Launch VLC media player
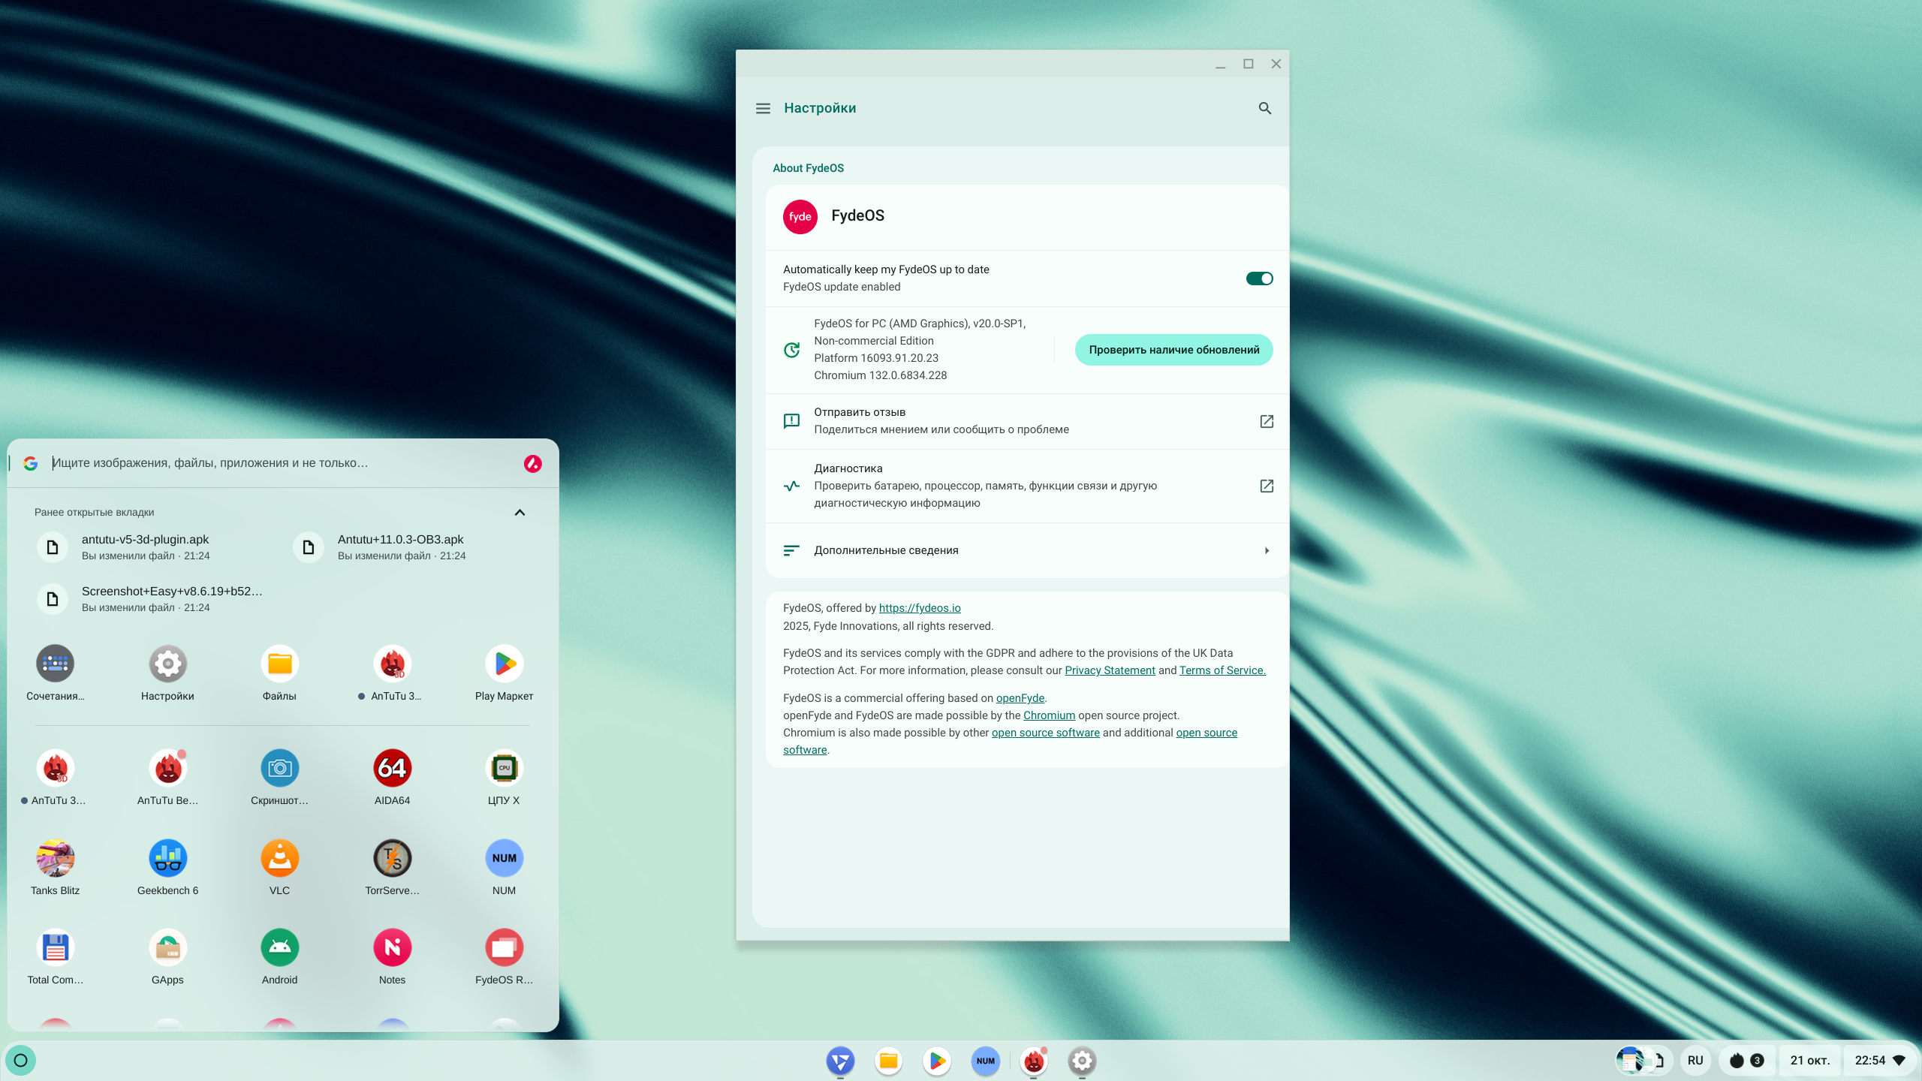Image resolution: width=1922 pixels, height=1081 pixels. point(279,858)
